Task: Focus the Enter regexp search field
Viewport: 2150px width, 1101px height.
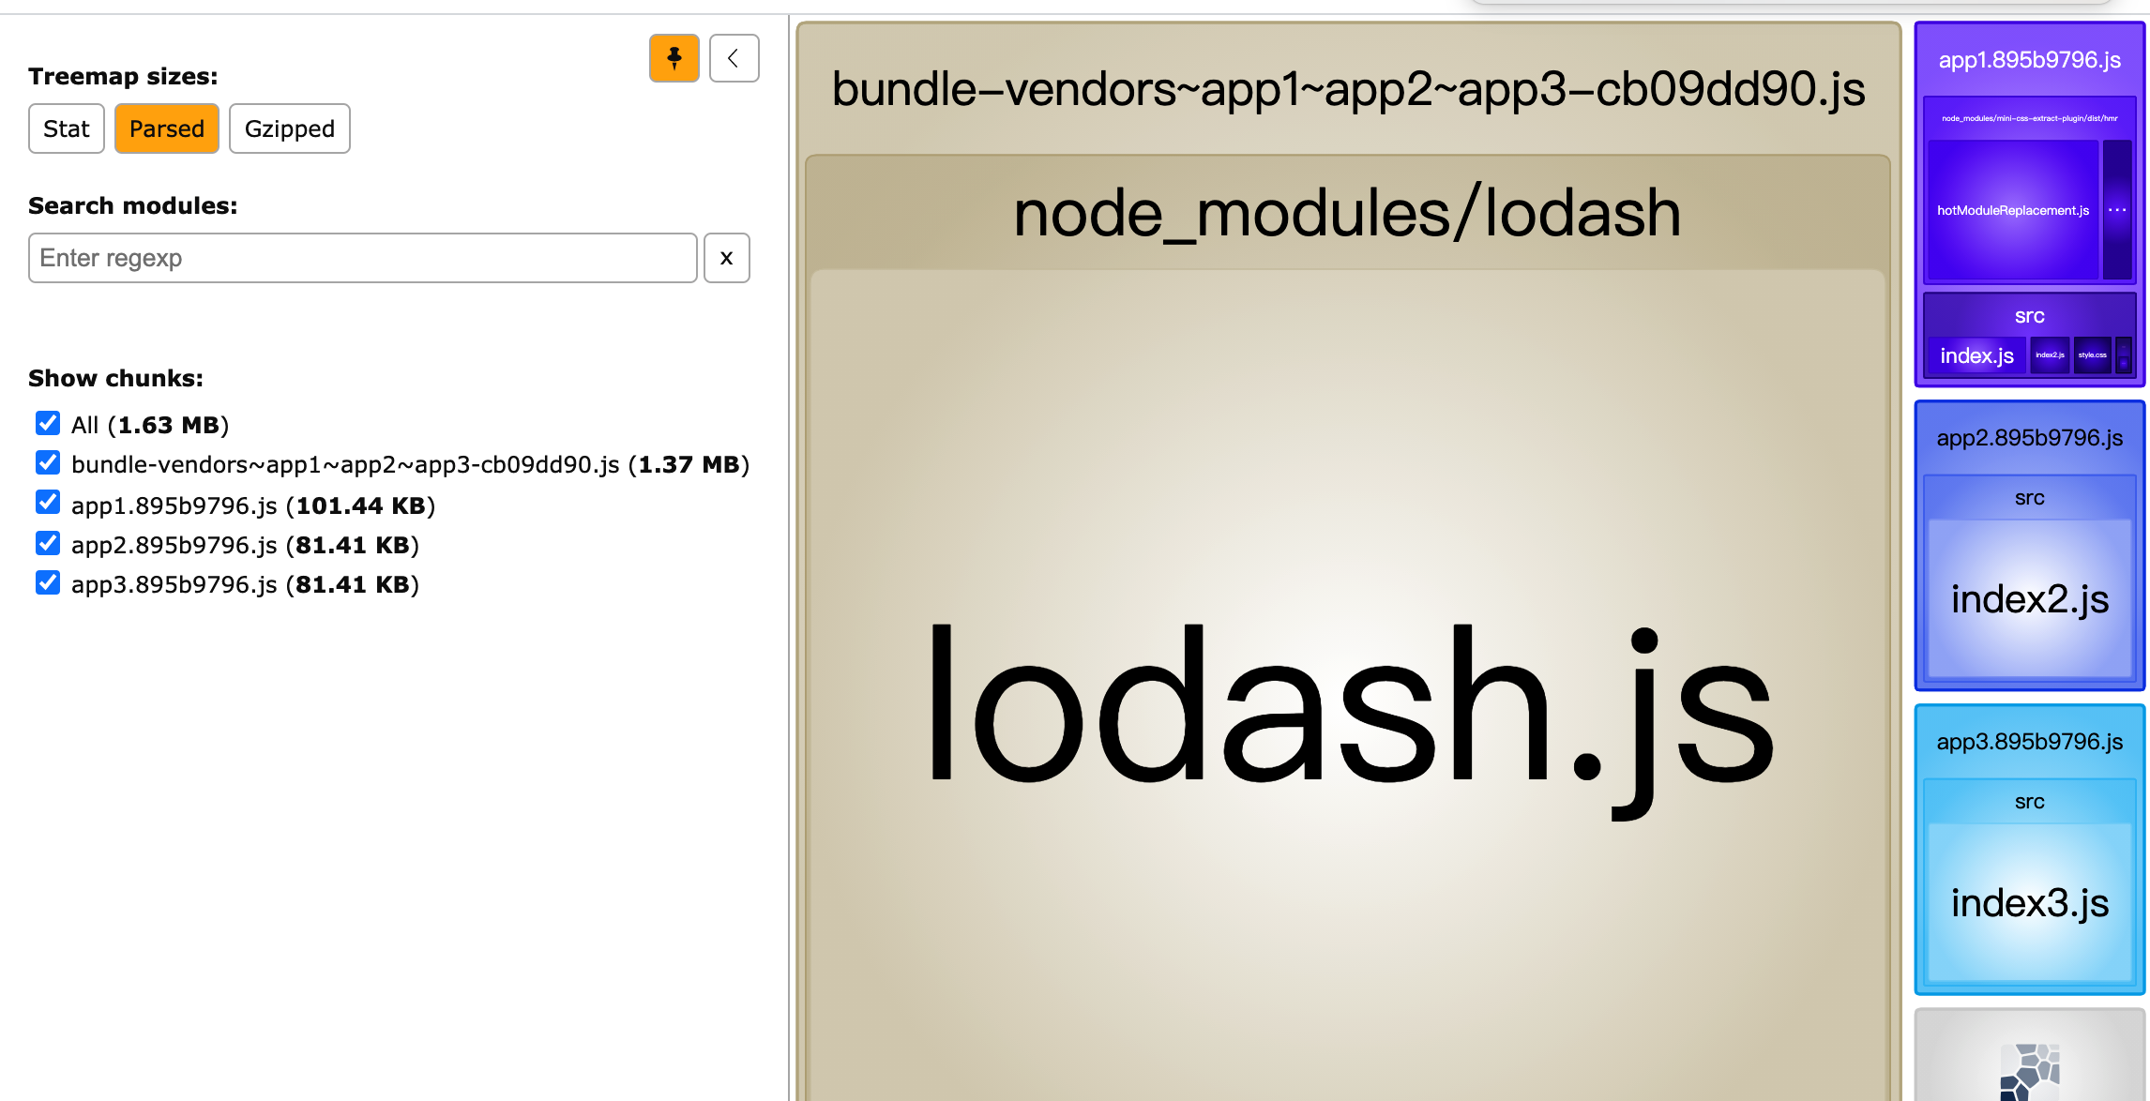Action: [x=363, y=258]
